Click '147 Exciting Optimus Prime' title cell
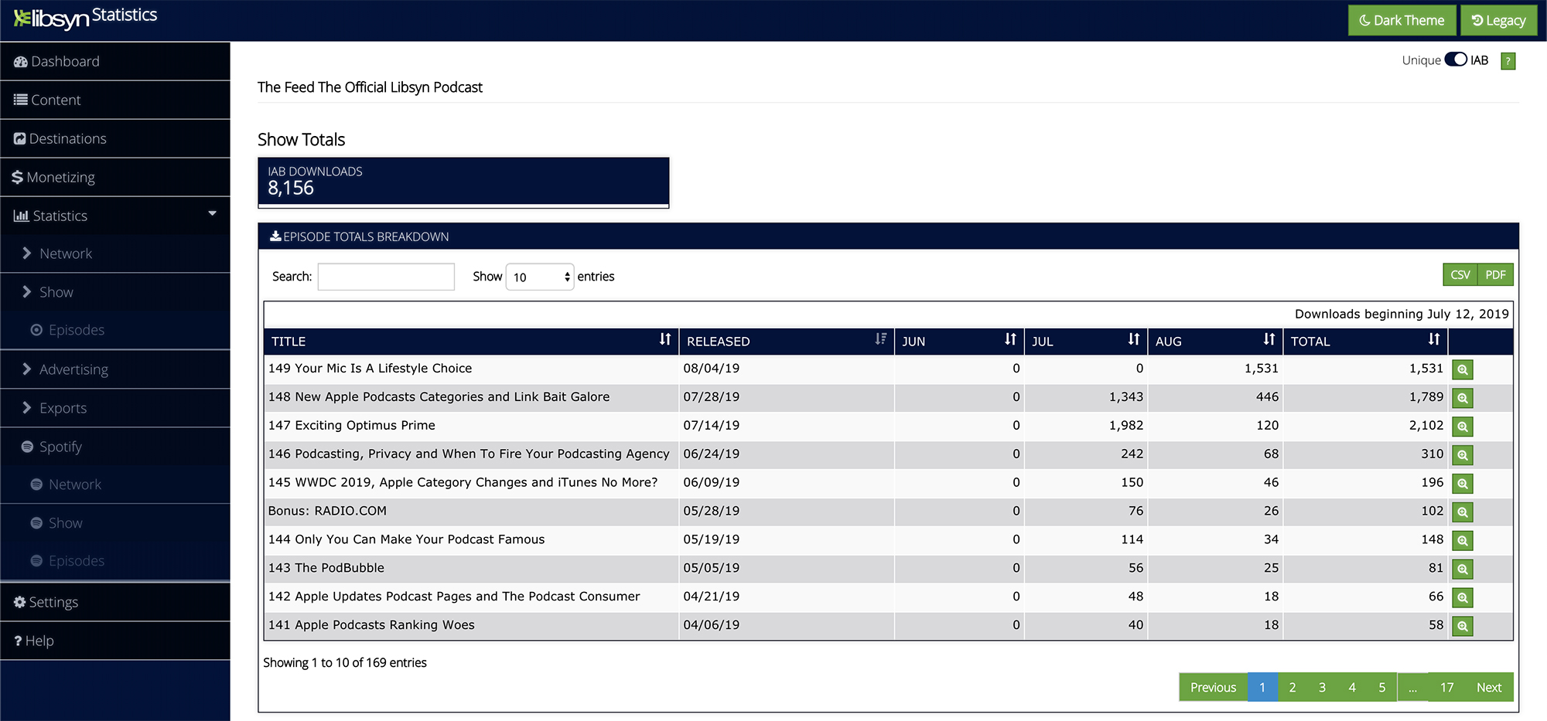This screenshot has height=721, width=1547. [x=471, y=426]
